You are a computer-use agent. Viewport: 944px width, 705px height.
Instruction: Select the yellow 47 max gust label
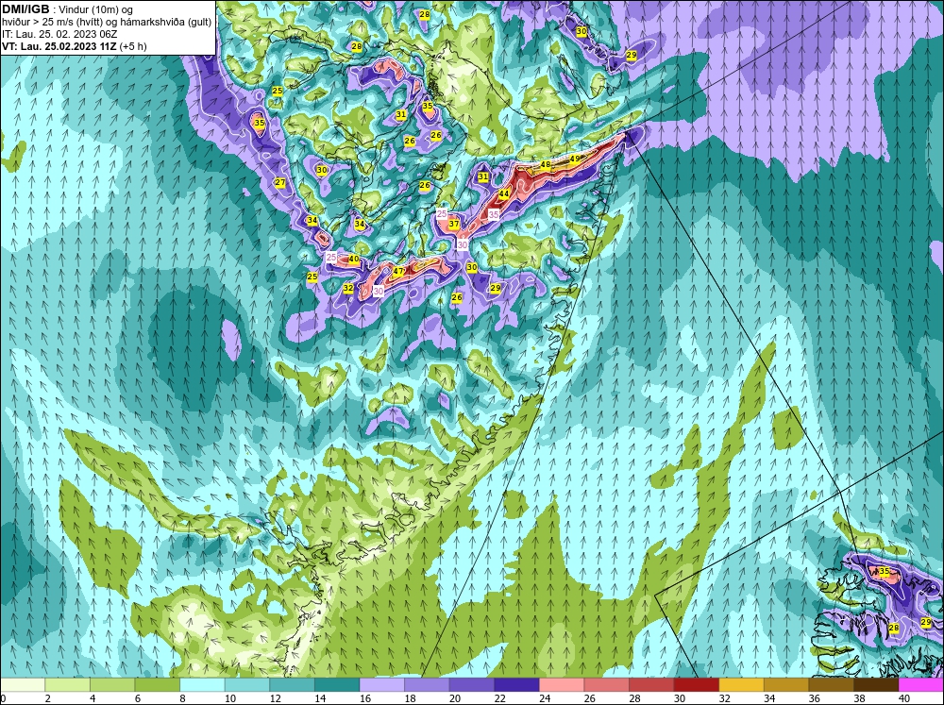click(398, 272)
